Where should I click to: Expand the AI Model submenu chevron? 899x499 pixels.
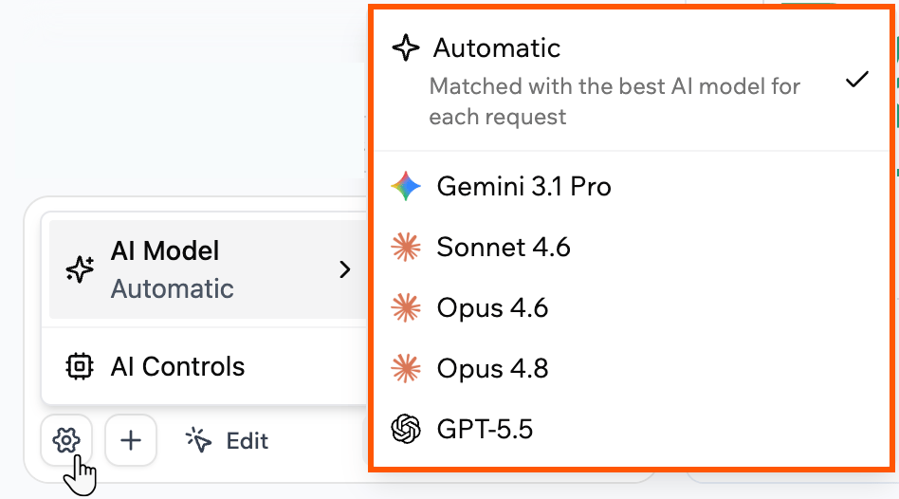click(x=344, y=269)
